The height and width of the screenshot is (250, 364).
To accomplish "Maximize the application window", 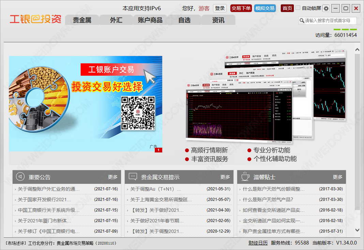I will coord(346,9).
